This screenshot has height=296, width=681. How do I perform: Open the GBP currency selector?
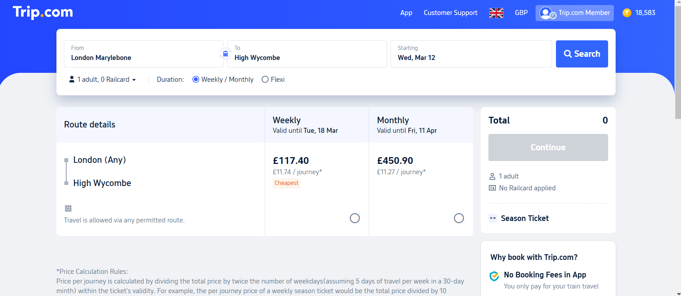[x=521, y=13]
